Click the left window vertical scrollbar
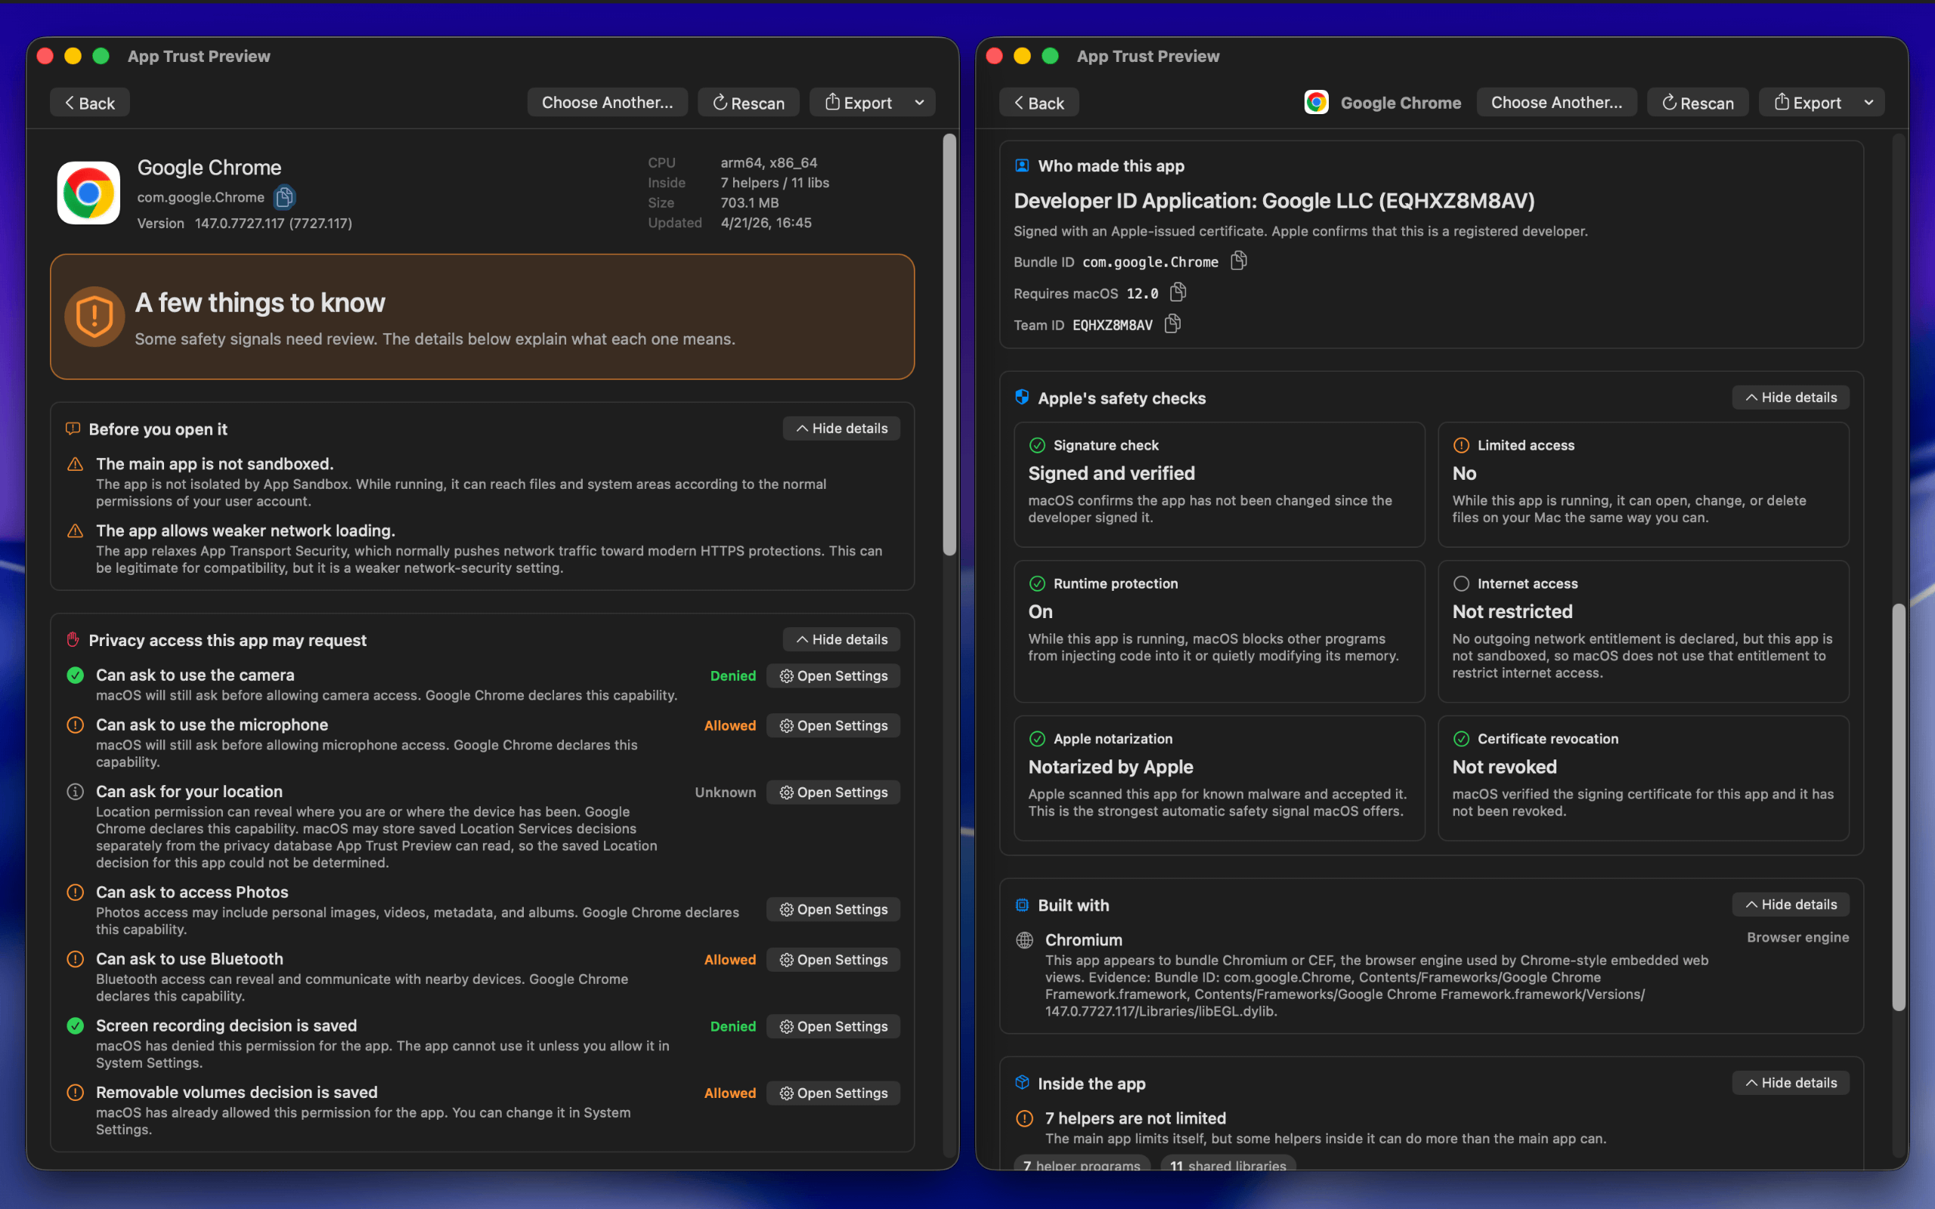Screen dimensions: 1935x1209 [949, 344]
